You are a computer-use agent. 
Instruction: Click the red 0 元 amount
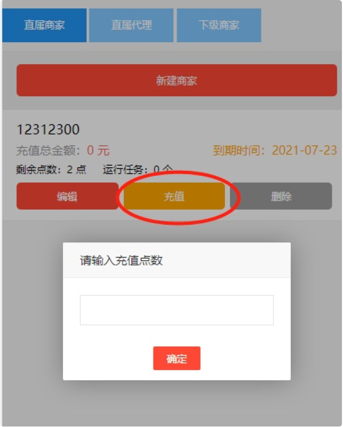click(x=98, y=150)
